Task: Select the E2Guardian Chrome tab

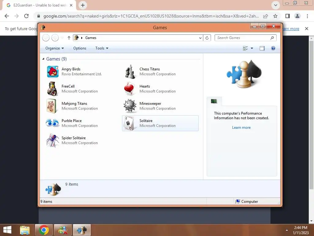Action: 40,5
